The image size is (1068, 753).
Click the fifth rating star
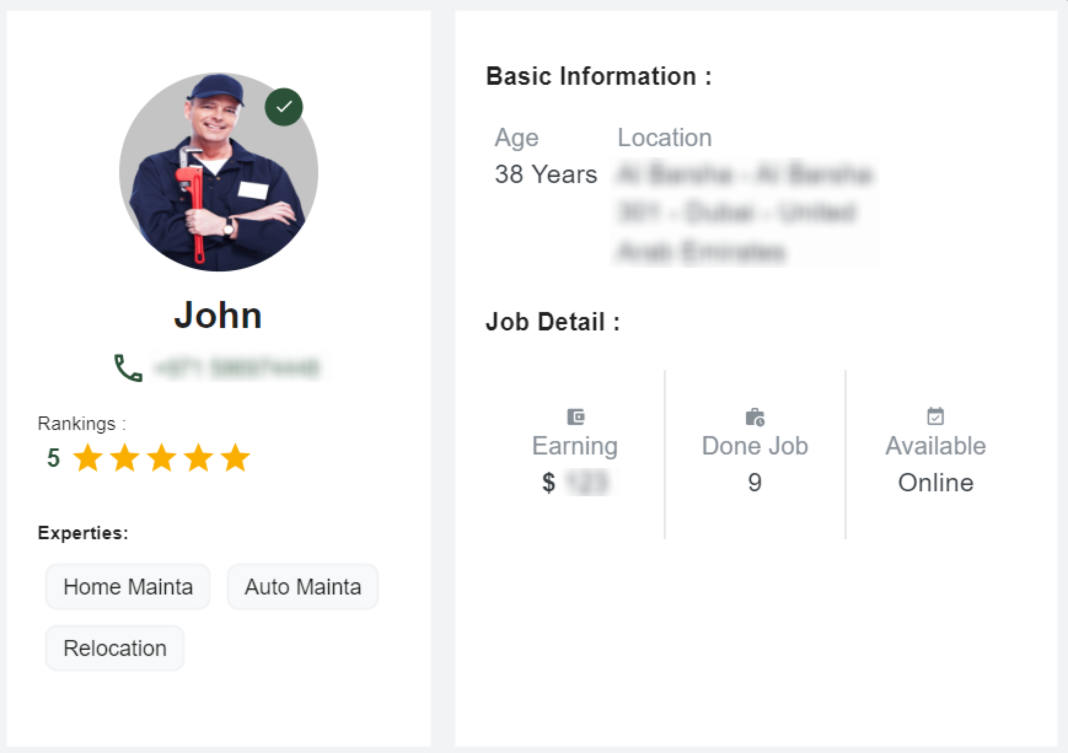tap(236, 458)
